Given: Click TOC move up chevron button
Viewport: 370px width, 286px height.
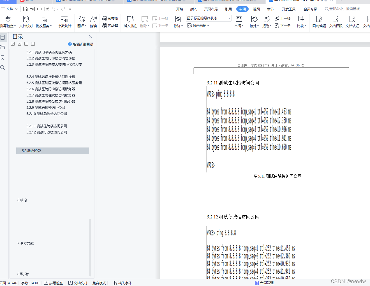Looking at the screenshot, I should tap(19, 44).
